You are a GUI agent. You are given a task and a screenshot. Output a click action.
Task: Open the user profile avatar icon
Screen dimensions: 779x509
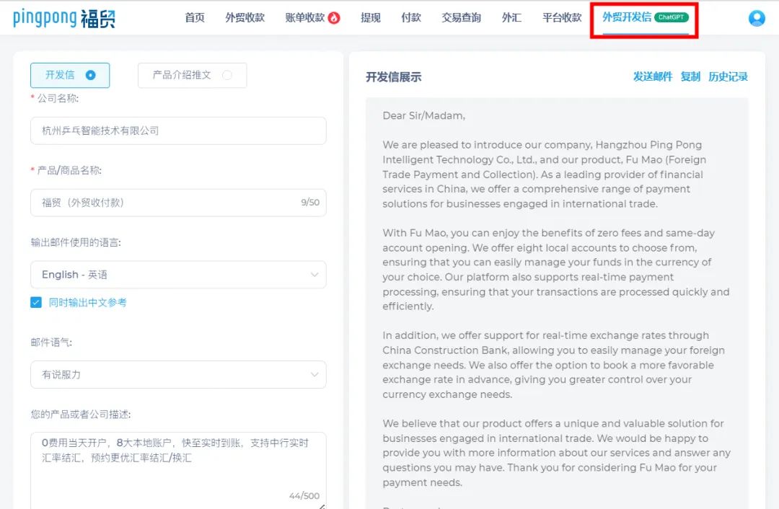757,18
